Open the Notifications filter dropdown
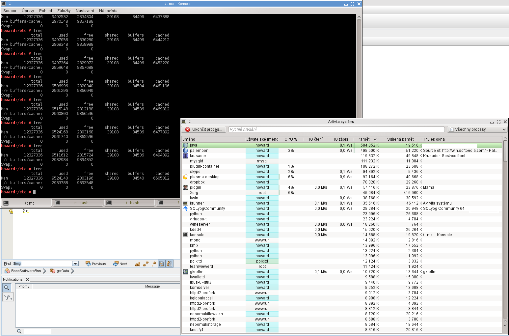The image size is (509, 336). [x=8, y=297]
